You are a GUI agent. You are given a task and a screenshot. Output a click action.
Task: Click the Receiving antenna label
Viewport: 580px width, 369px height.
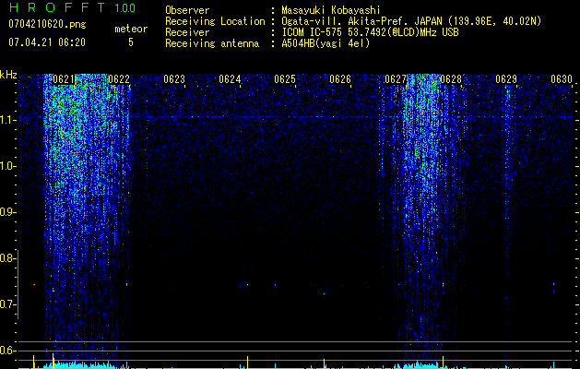212,43
